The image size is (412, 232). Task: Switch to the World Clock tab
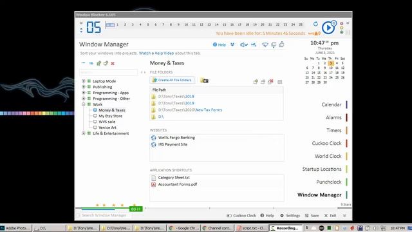(328, 156)
